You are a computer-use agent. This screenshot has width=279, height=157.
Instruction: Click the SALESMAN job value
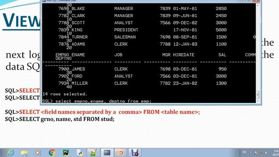click(125, 37)
